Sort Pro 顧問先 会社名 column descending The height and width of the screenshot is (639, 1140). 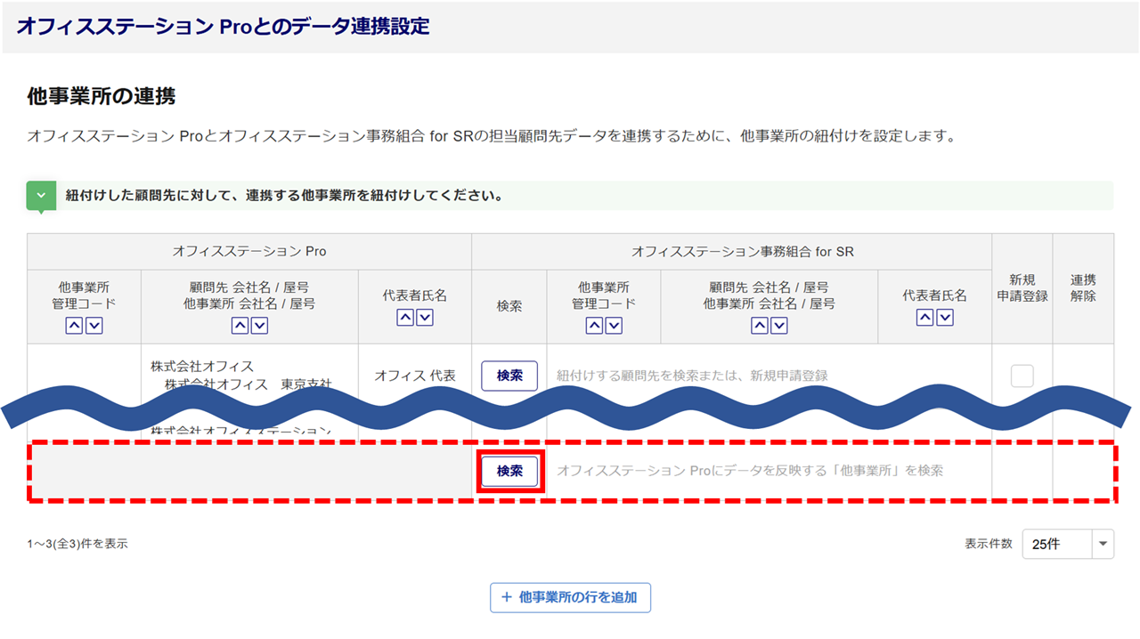tap(259, 326)
